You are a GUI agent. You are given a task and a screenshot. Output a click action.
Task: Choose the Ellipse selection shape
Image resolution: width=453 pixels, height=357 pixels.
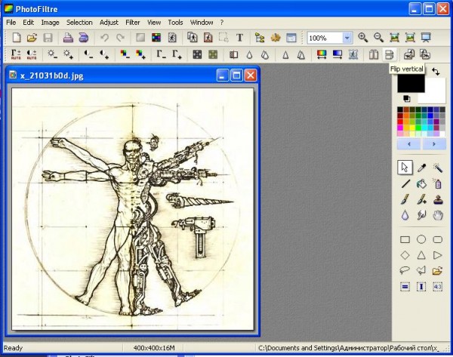point(421,239)
